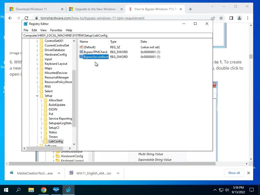Click the web page horizontal scrollbar thumb
Viewport: 260px width, 195px height.
112,164
